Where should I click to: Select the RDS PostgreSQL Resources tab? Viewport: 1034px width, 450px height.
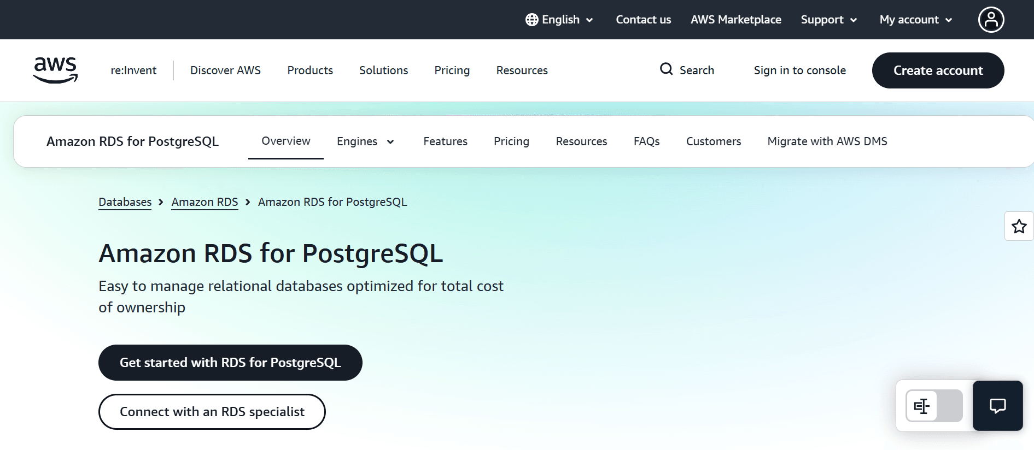click(581, 141)
